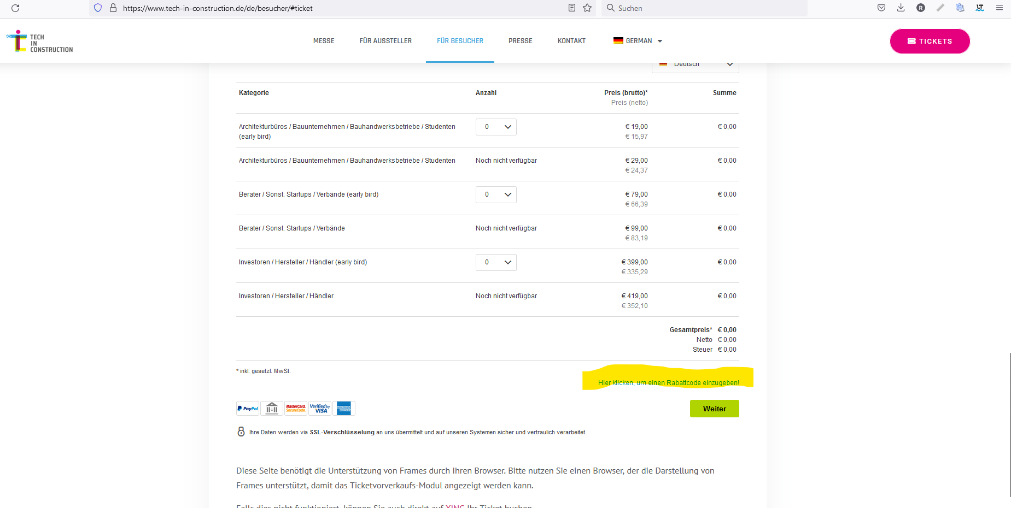
Task: Open the LanguageTool LT extension icon
Action: 979,8
